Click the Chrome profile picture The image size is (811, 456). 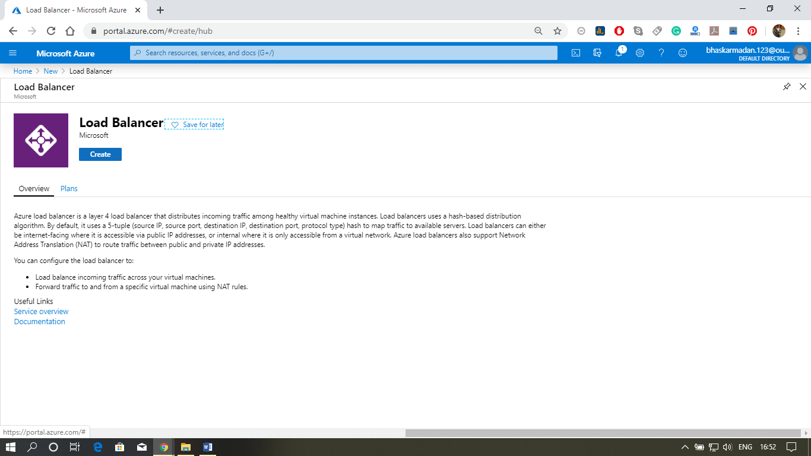(779, 31)
